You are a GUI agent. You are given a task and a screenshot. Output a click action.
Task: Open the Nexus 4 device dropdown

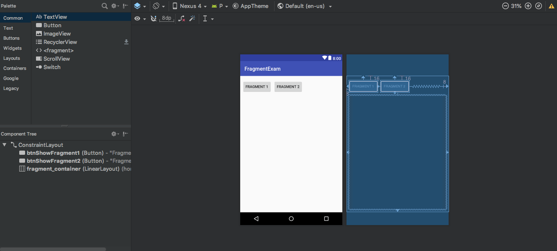click(x=189, y=6)
